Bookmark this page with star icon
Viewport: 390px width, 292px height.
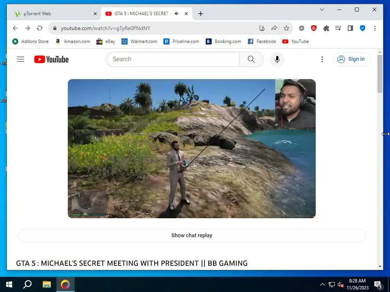(x=286, y=28)
